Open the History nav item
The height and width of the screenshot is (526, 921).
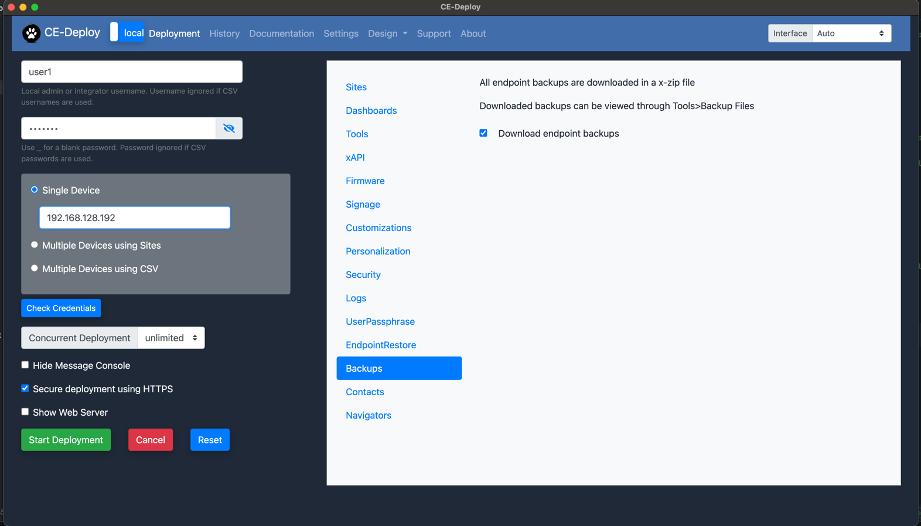[224, 33]
